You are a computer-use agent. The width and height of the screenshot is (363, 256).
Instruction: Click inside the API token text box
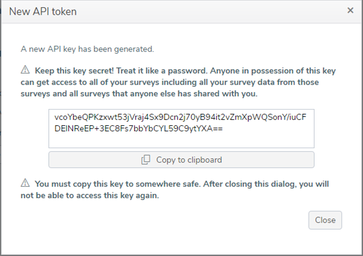pos(181,128)
